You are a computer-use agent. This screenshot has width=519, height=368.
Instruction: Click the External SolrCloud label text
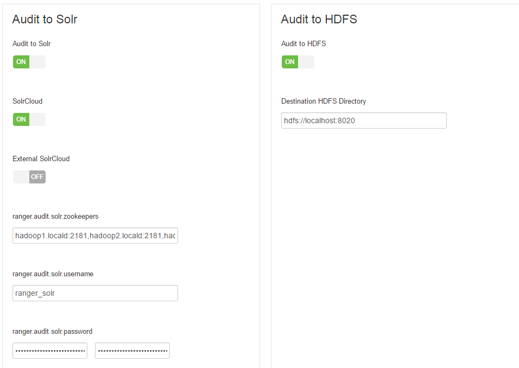pos(41,158)
